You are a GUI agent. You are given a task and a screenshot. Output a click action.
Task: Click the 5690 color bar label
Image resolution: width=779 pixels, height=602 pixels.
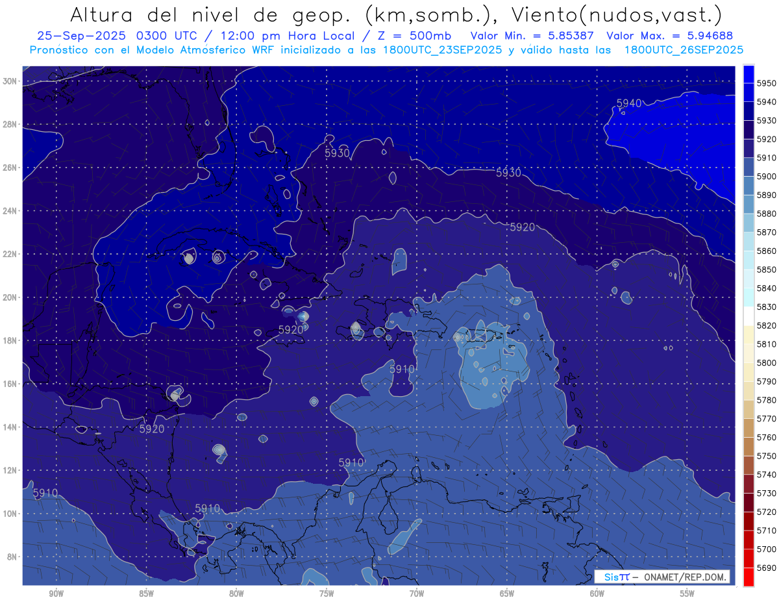click(767, 568)
